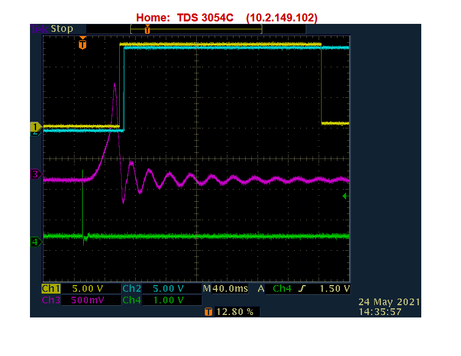Select the Ch2 channel label
The image size is (461, 356).
point(131,289)
